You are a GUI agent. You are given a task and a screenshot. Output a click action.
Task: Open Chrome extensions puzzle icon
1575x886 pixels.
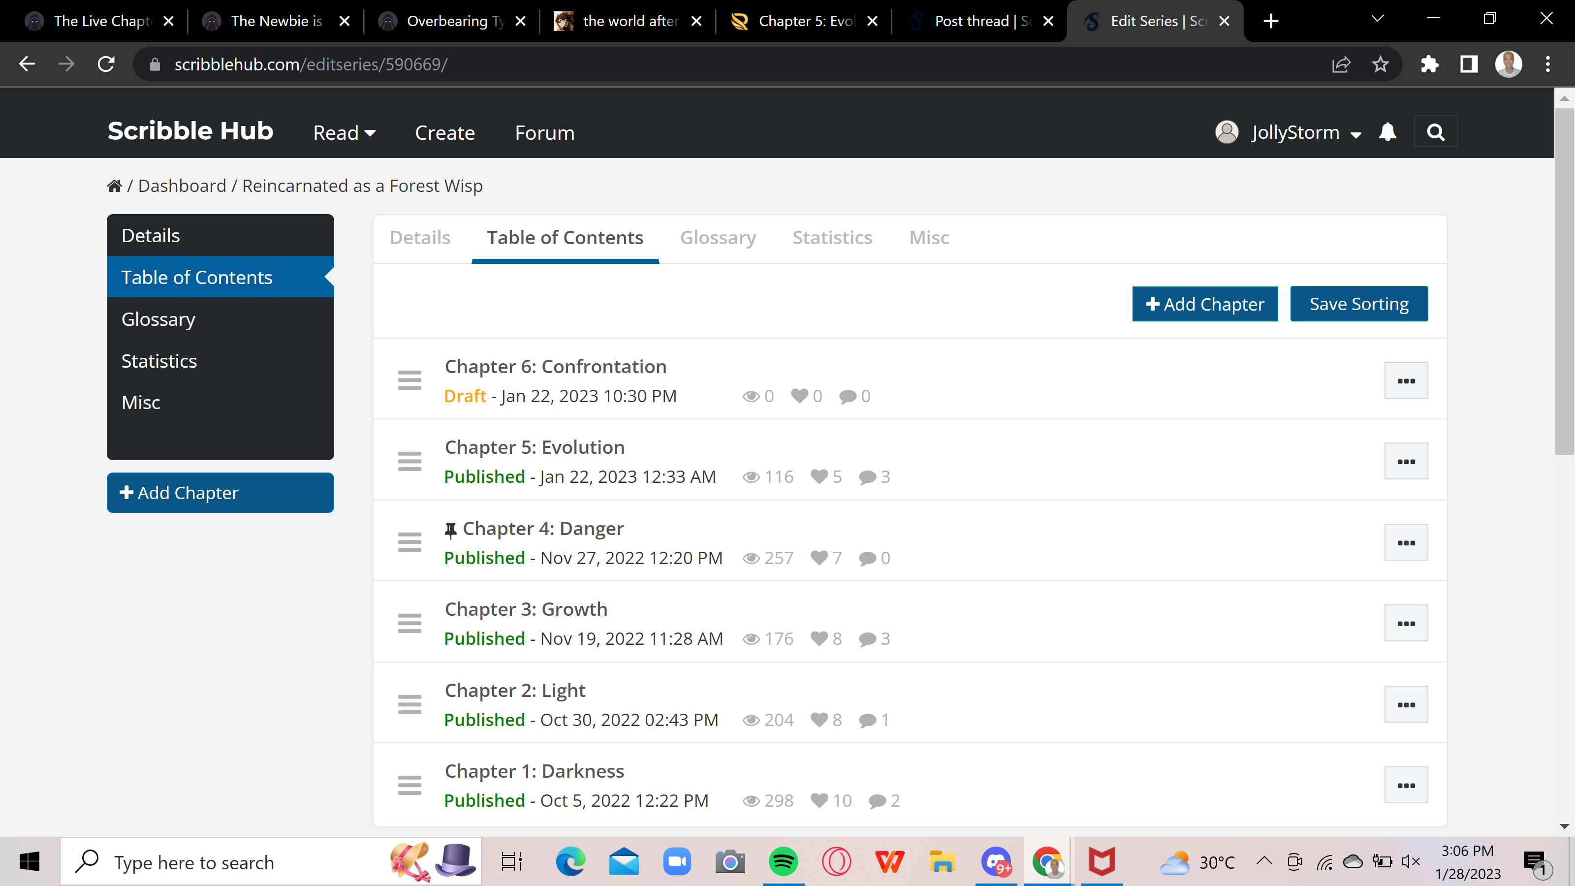1429,64
